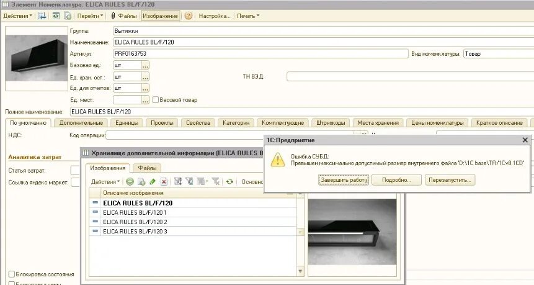Delete image with red X icon
Image resolution: width=534 pixels, height=285 pixels.
click(164, 182)
